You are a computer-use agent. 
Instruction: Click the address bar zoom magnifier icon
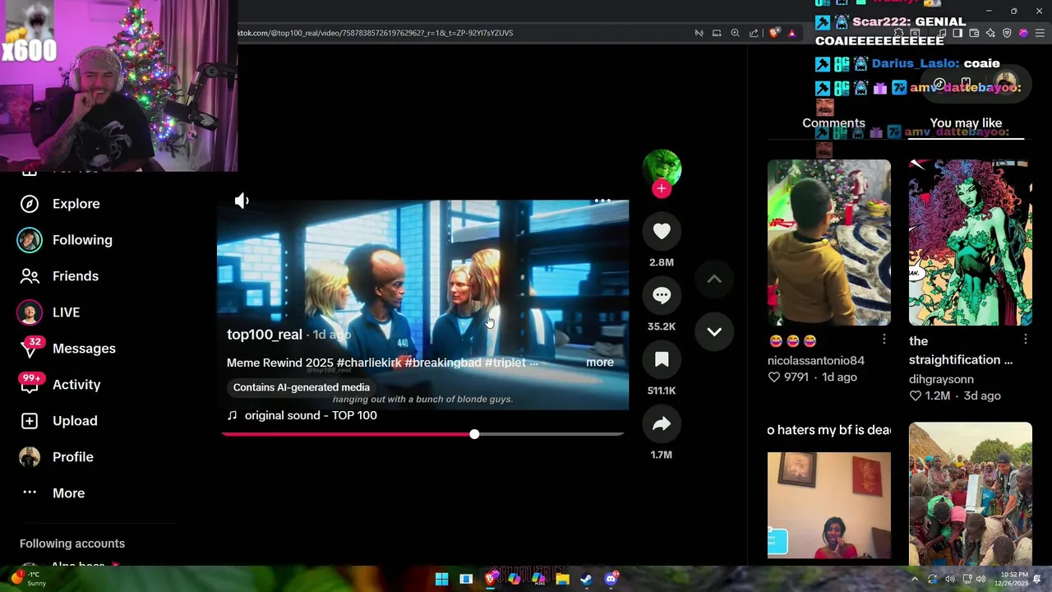coord(735,33)
